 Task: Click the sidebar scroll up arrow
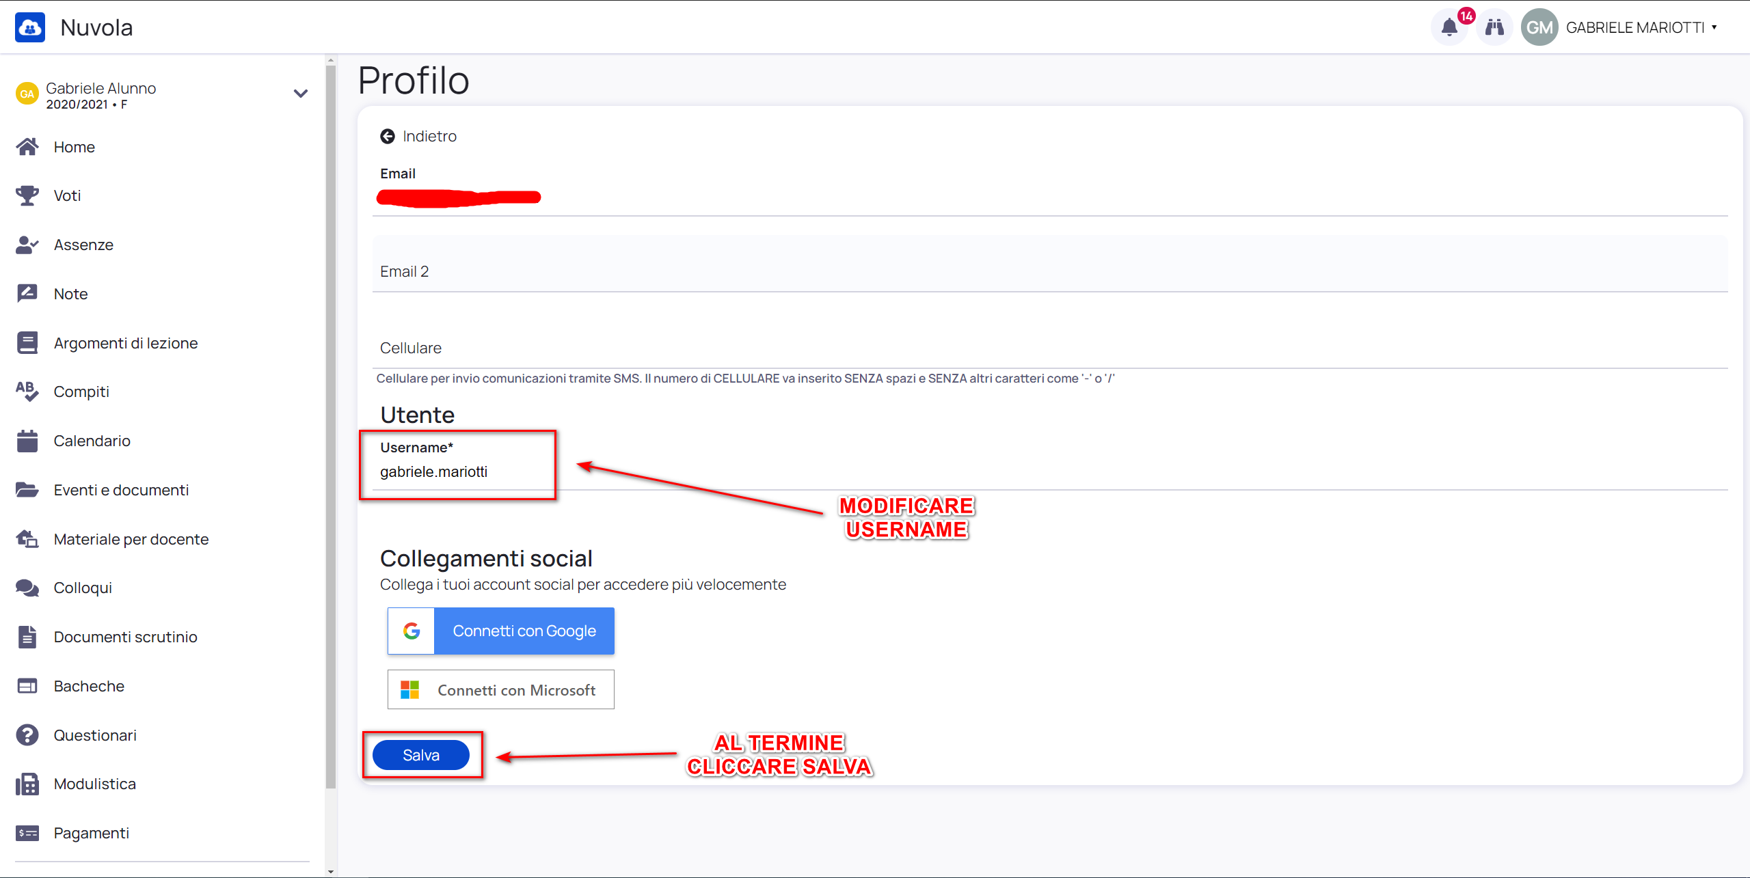pyautogui.click(x=331, y=60)
